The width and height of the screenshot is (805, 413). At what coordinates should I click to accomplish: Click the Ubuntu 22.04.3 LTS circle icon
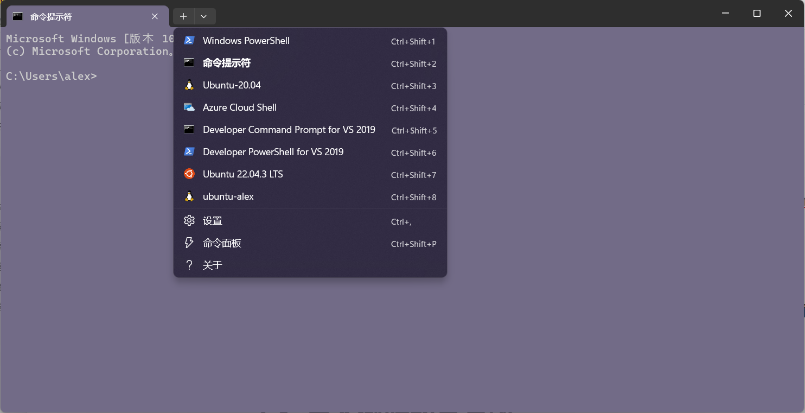pyautogui.click(x=189, y=174)
